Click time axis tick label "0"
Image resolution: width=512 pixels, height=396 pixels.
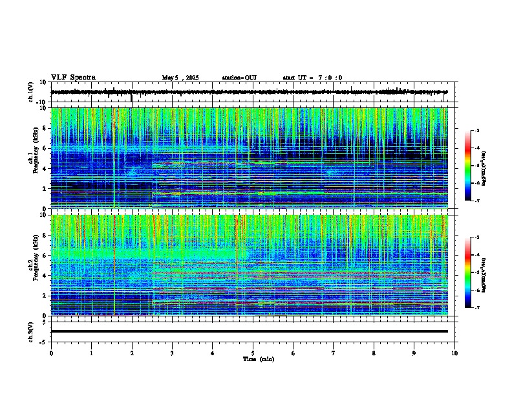click(x=51, y=353)
